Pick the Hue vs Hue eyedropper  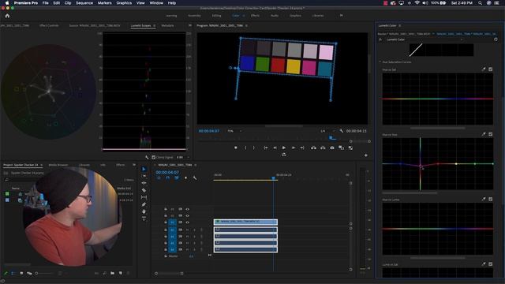tap(484, 134)
